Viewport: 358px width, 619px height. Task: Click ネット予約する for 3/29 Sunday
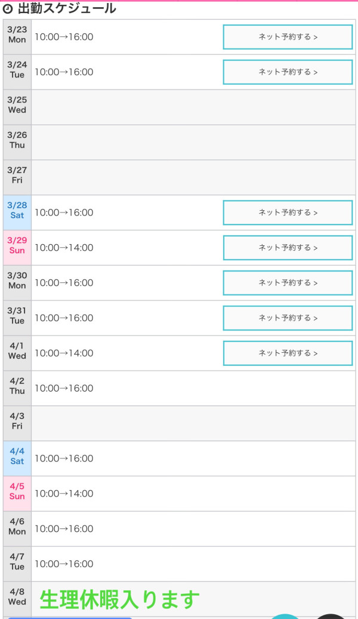[x=288, y=248]
